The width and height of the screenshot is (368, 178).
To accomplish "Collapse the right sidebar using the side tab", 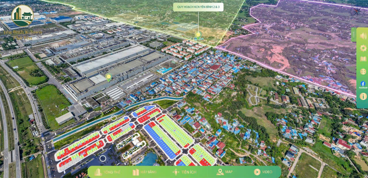I will 353,35.
